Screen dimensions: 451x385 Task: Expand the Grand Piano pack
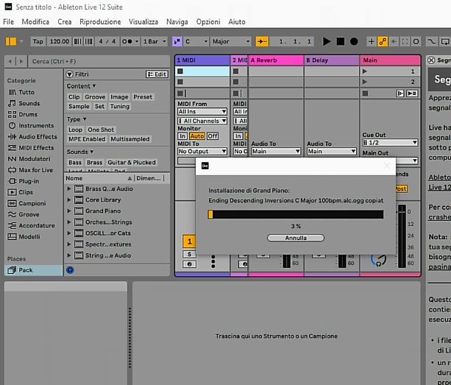[70, 211]
